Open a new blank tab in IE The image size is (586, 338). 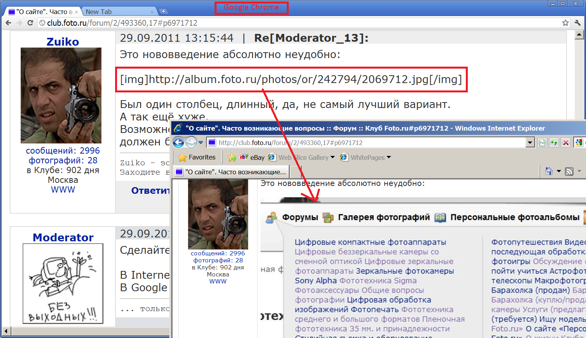tap(295, 172)
